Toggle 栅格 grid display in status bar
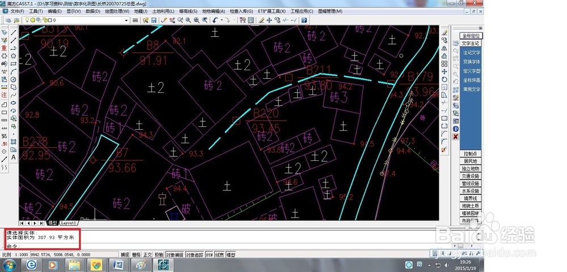This screenshot has height=272, width=567. coord(136,254)
